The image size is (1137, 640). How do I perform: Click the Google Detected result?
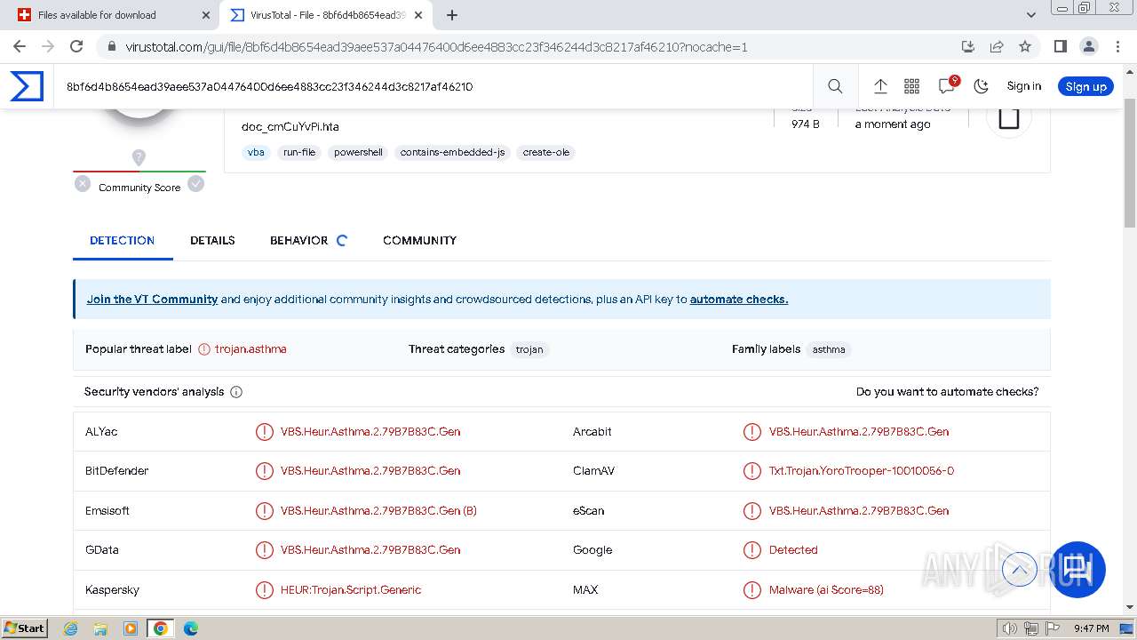click(x=793, y=550)
